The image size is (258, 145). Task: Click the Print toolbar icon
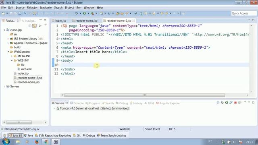(x=20, y=13)
